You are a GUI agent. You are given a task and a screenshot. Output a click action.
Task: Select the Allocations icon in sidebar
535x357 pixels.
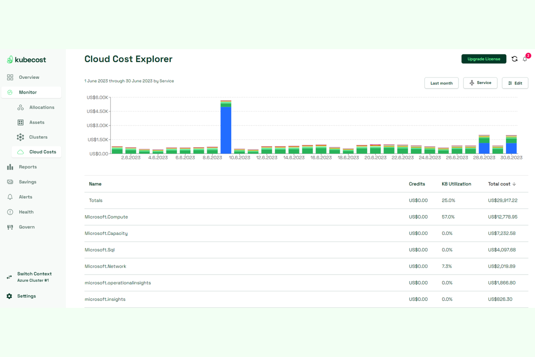click(x=21, y=107)
